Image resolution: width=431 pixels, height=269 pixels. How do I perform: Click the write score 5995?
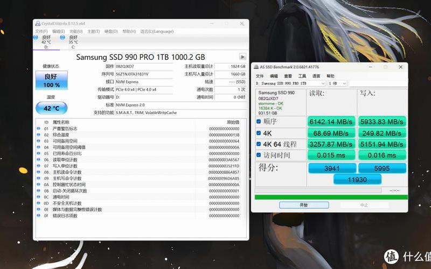pyautogui.click(x=382, y=168)
